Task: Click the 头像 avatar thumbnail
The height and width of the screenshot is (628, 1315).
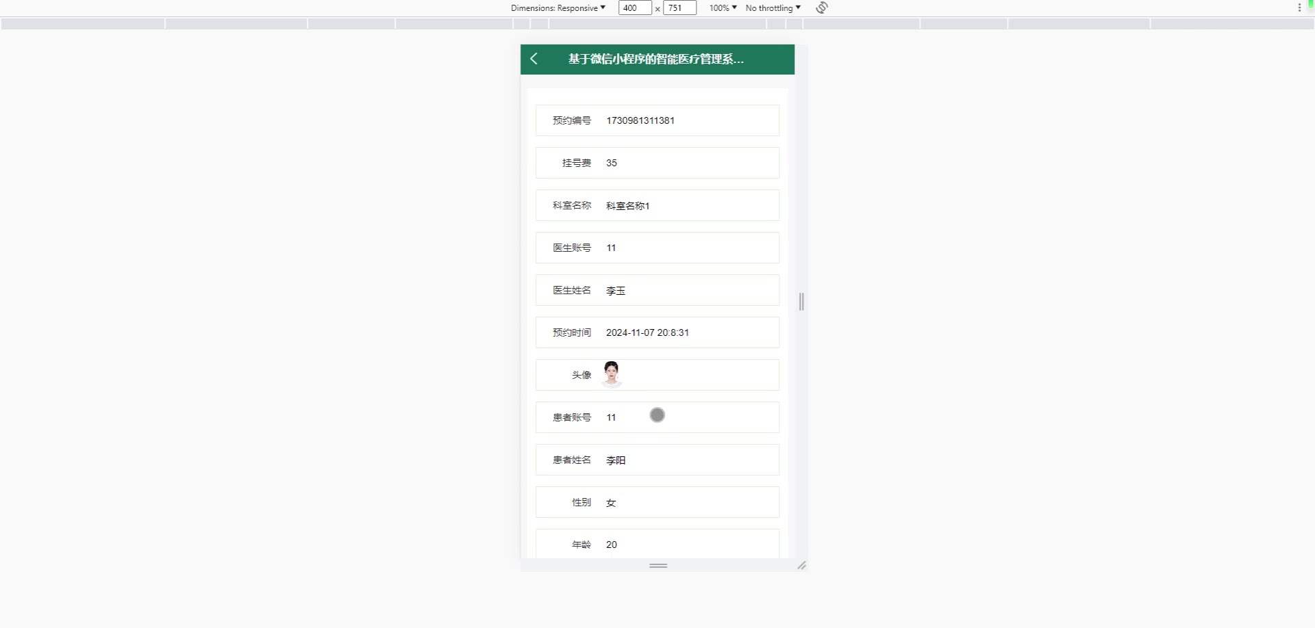Action: pyautogui.click(x=612, y=375)
